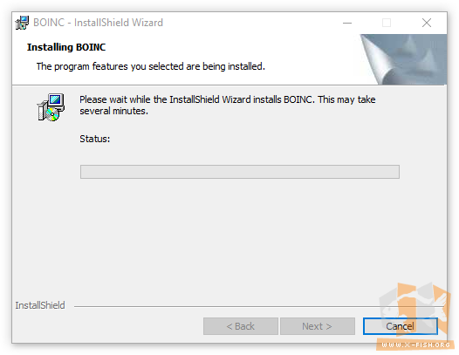Cancel the BOINC installation

401,326
